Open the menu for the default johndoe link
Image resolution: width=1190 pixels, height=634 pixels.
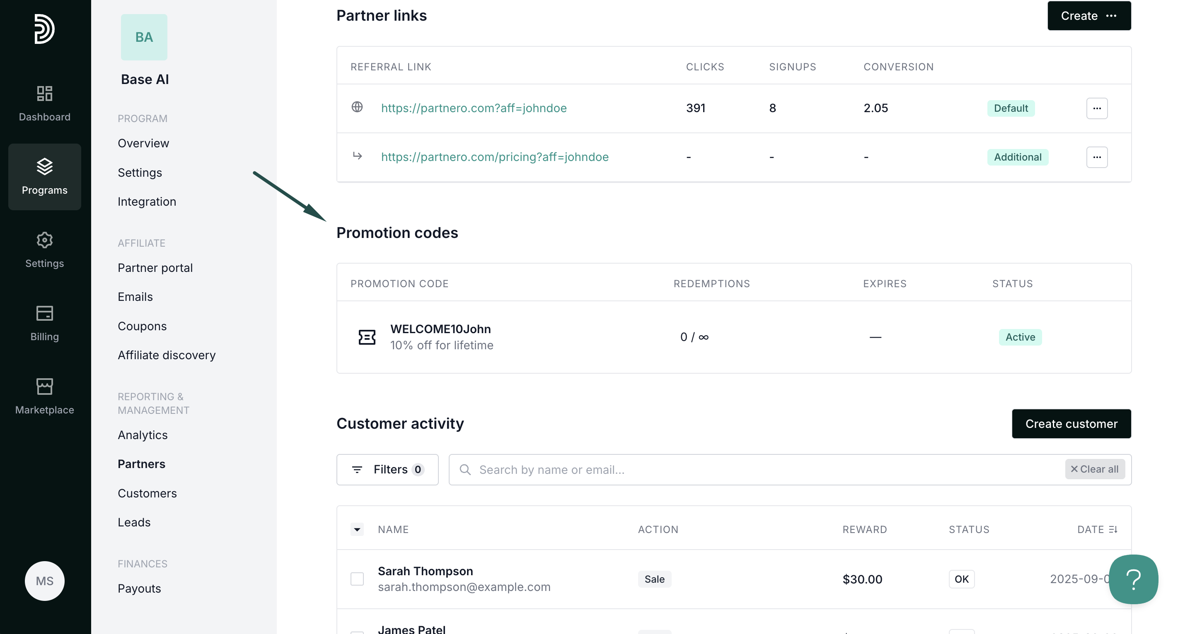(1097, 108)
